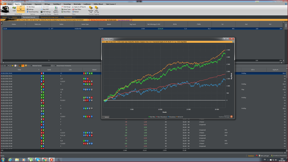
Task: Select the Tournament game mode icon
Action: tap(21, 9)
